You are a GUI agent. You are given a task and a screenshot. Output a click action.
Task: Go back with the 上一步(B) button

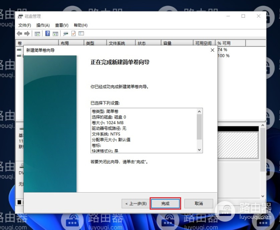point(136,203)
